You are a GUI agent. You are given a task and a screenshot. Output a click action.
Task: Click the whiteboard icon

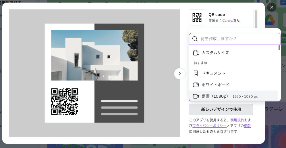point(196,85)
